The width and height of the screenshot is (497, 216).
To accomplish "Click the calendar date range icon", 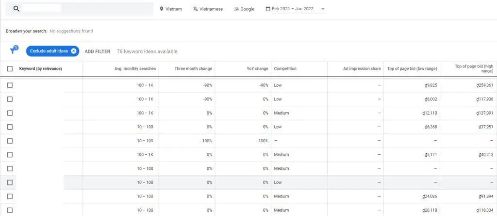I will [267, 9].
